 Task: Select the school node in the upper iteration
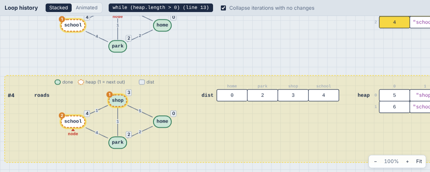coord(73,25)
